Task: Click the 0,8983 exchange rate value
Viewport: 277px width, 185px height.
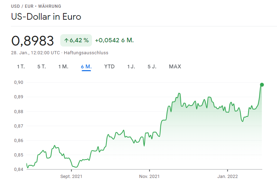Action: pos(33,41)
